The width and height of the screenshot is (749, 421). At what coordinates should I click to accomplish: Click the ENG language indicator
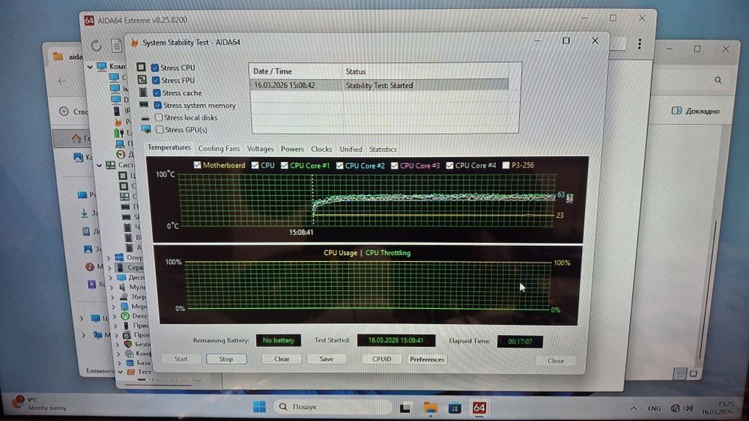click(x=655, y=408)
